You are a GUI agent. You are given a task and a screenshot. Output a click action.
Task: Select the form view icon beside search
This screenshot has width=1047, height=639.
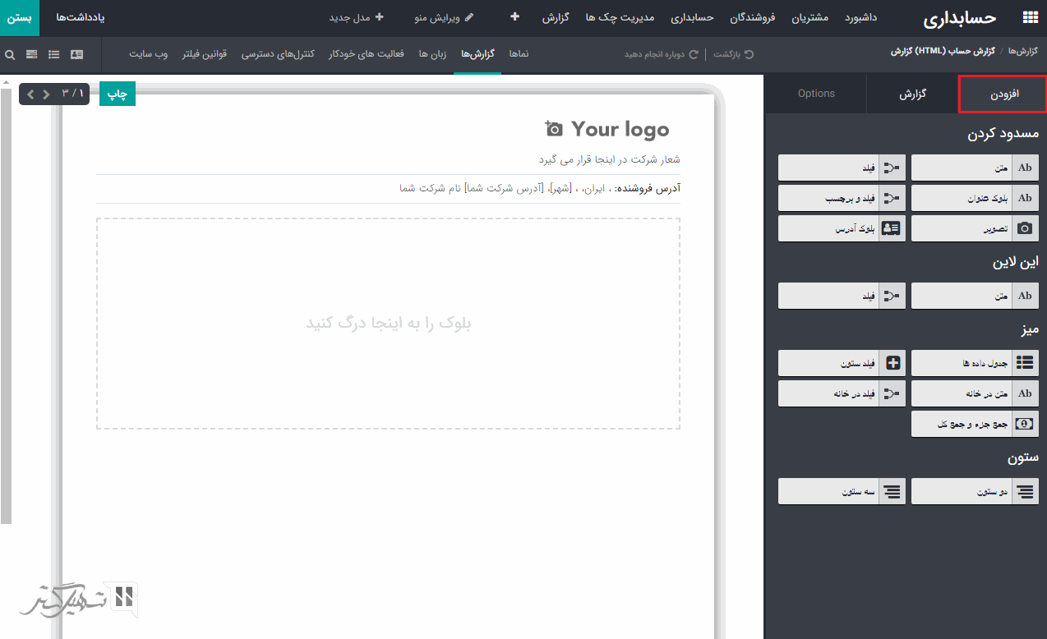(32, 54)
